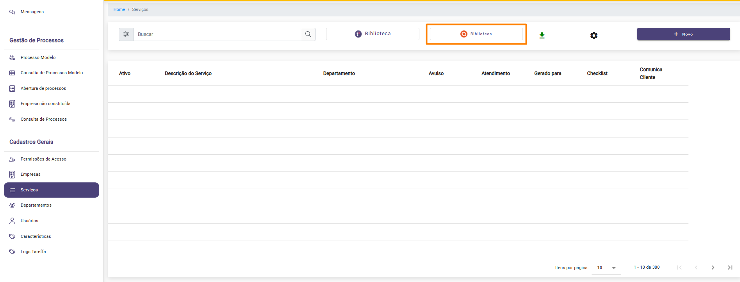Navigate to Empresas in the sidebar
The height and width of the screenshot is (282, 740).
tap(30, 175)
